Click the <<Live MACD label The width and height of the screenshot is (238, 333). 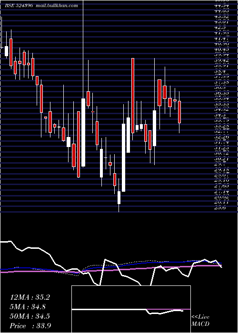coord(200,321)
